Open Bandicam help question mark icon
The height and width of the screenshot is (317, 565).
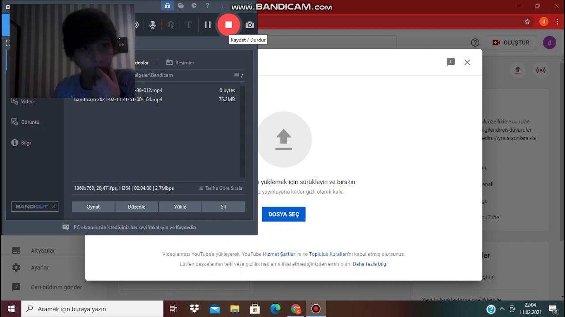(207, 5)
